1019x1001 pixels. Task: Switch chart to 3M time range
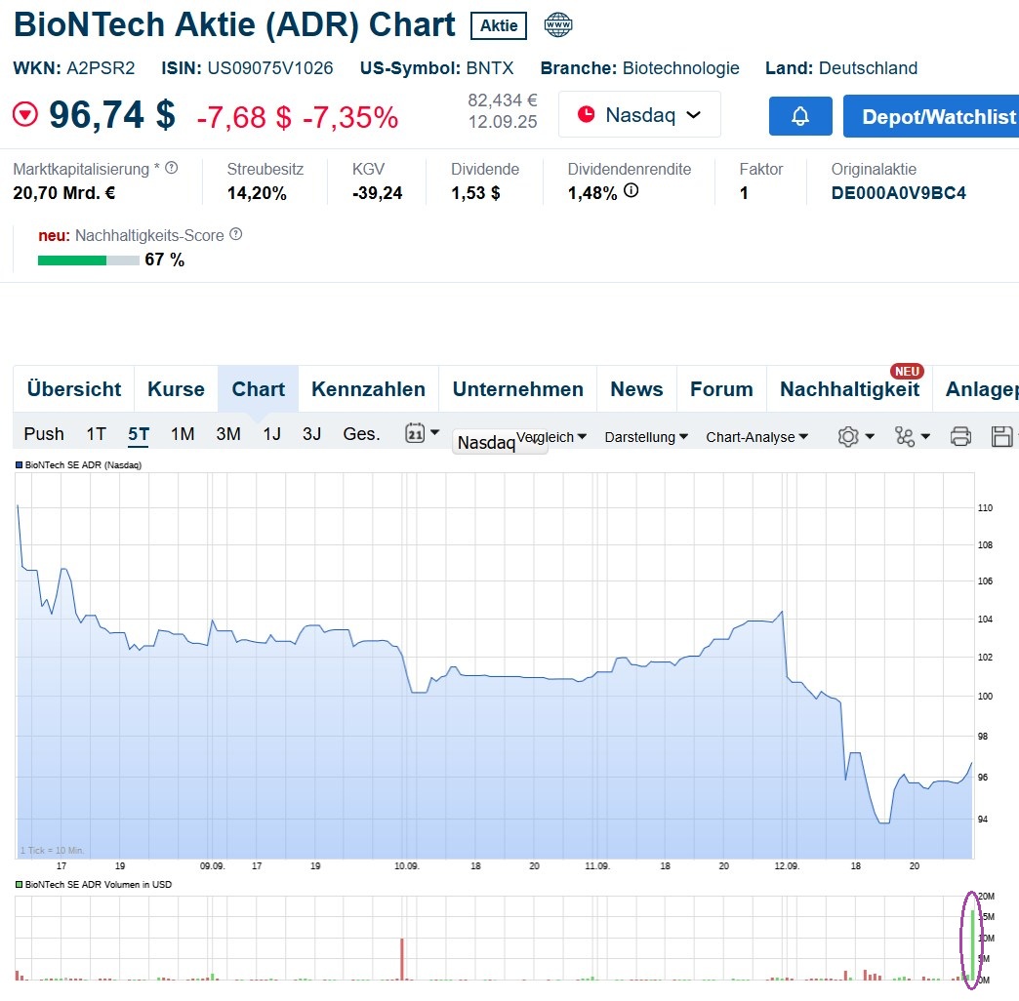point(228,434)
